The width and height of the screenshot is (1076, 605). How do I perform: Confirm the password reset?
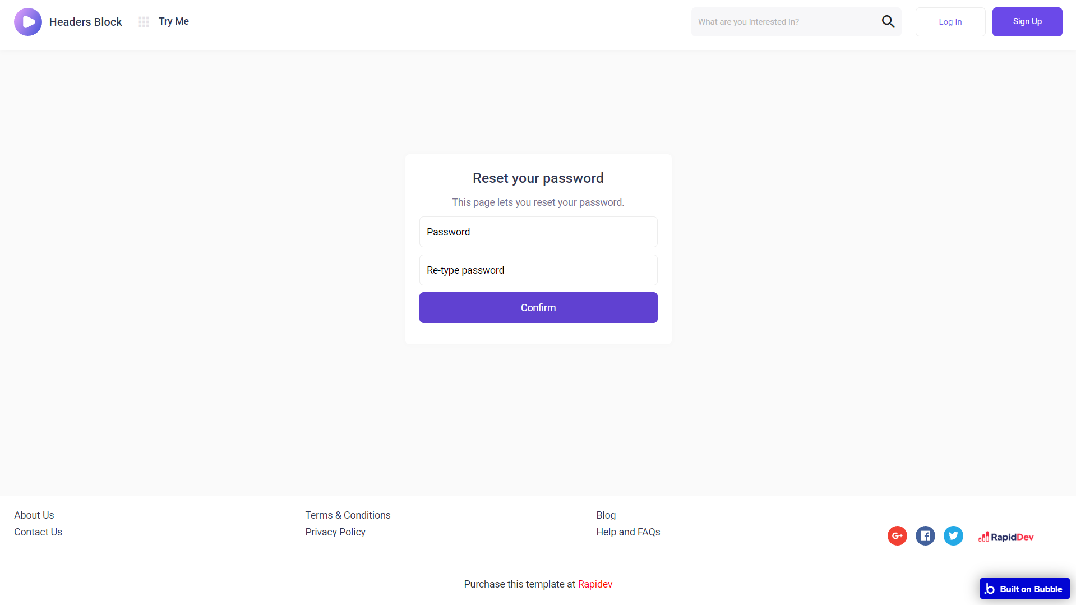(538, 308)
